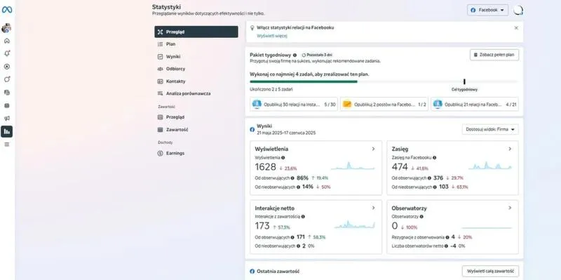Screen dimensions: 561x280
Task: Click Wyświetl więcej link
Action: coord(272,36)
